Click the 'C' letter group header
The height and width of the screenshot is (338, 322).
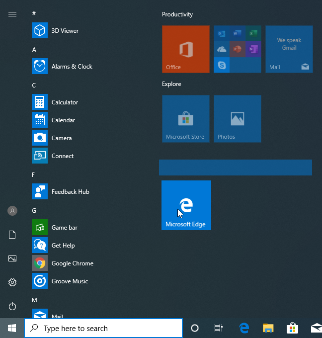point(34,85)
